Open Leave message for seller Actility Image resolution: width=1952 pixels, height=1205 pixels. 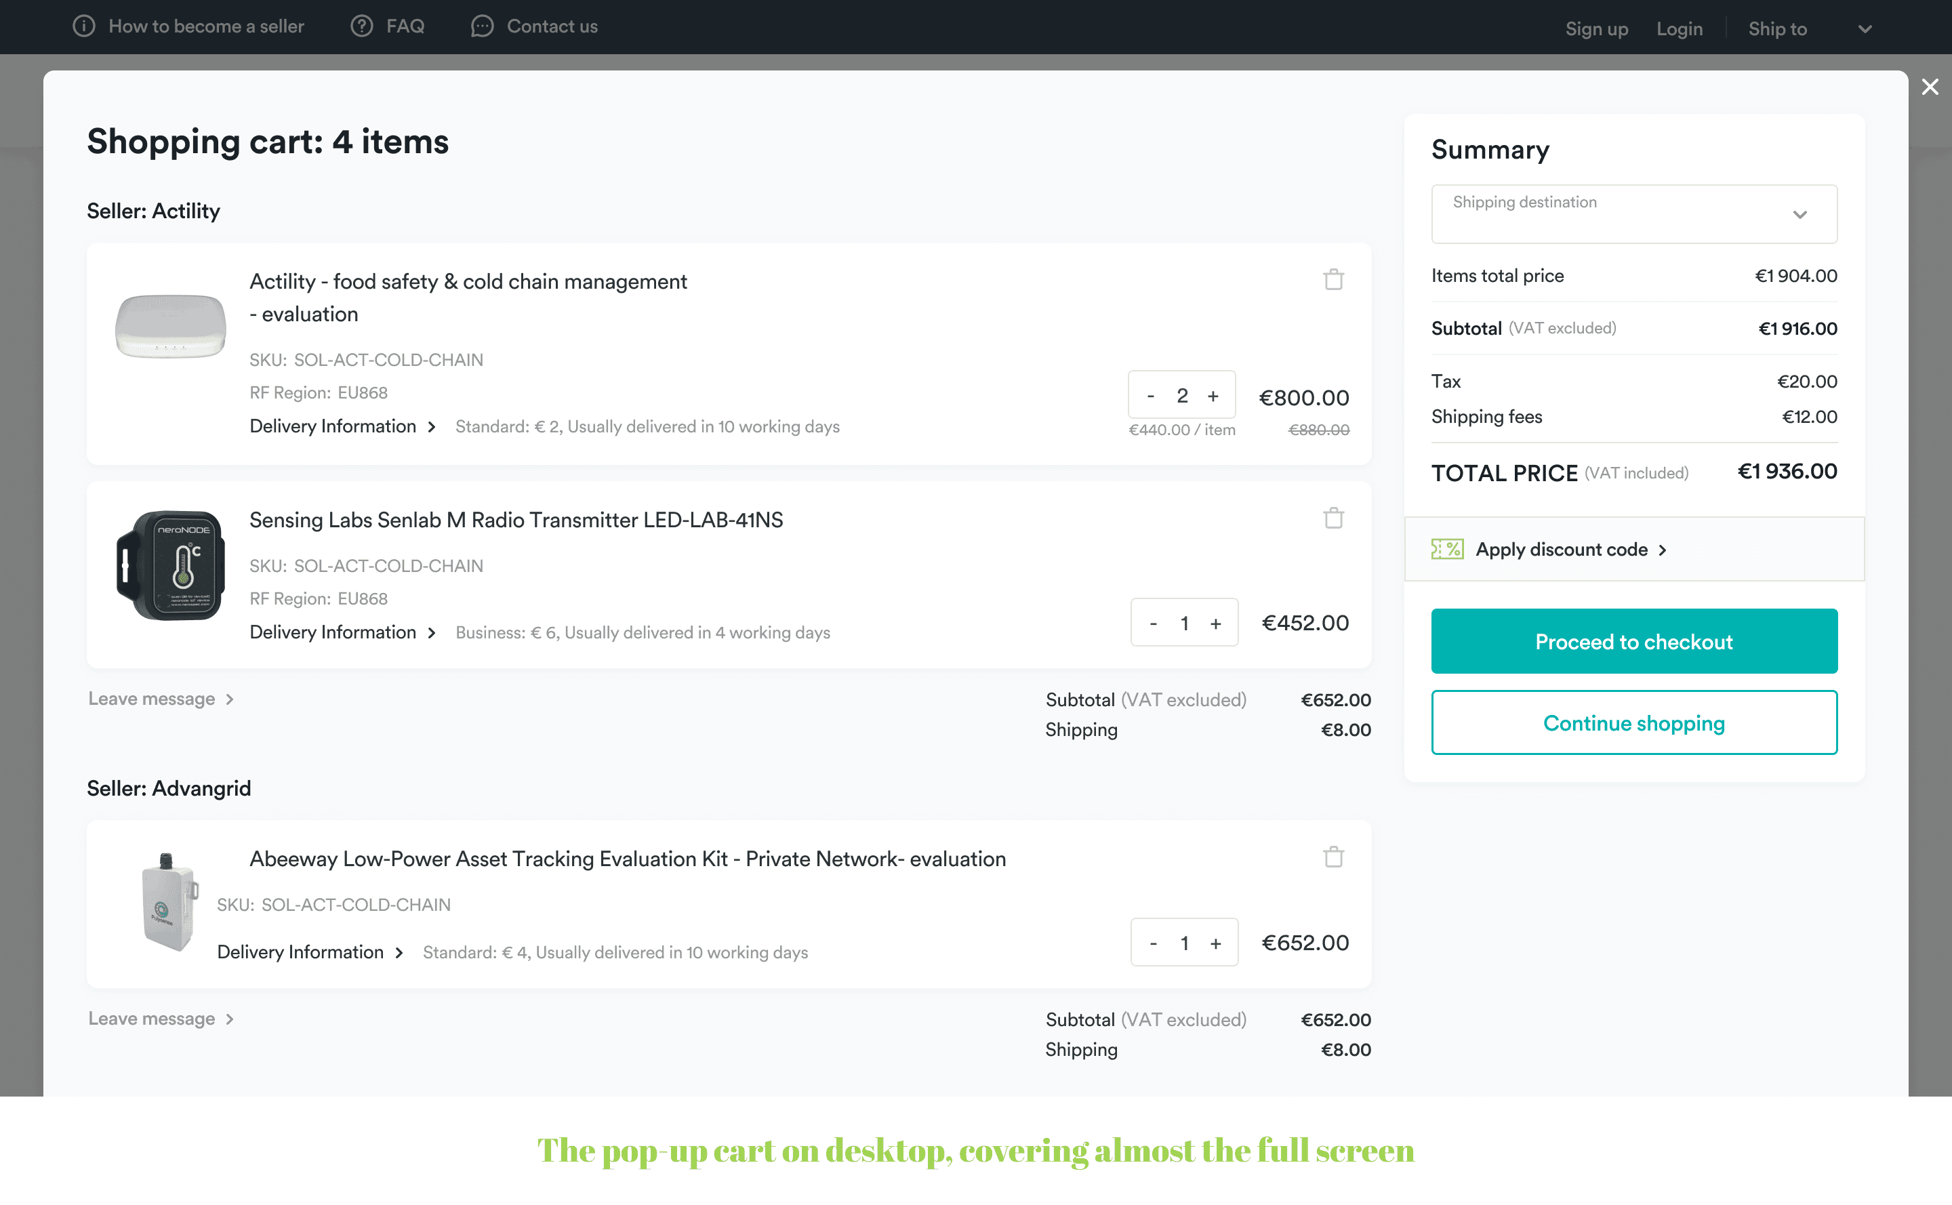161,699
